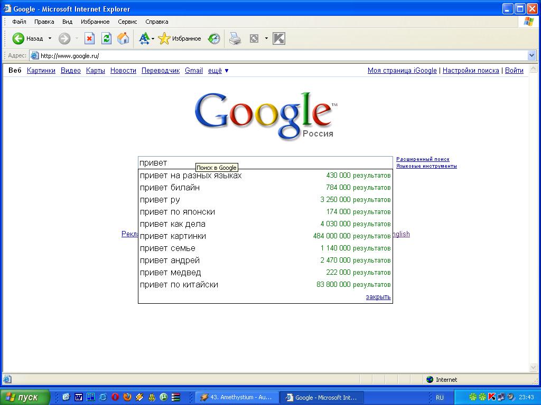This screenshot has height=405, width=541.
Task: Open the Новости link
Action: (x=123, y=71)
